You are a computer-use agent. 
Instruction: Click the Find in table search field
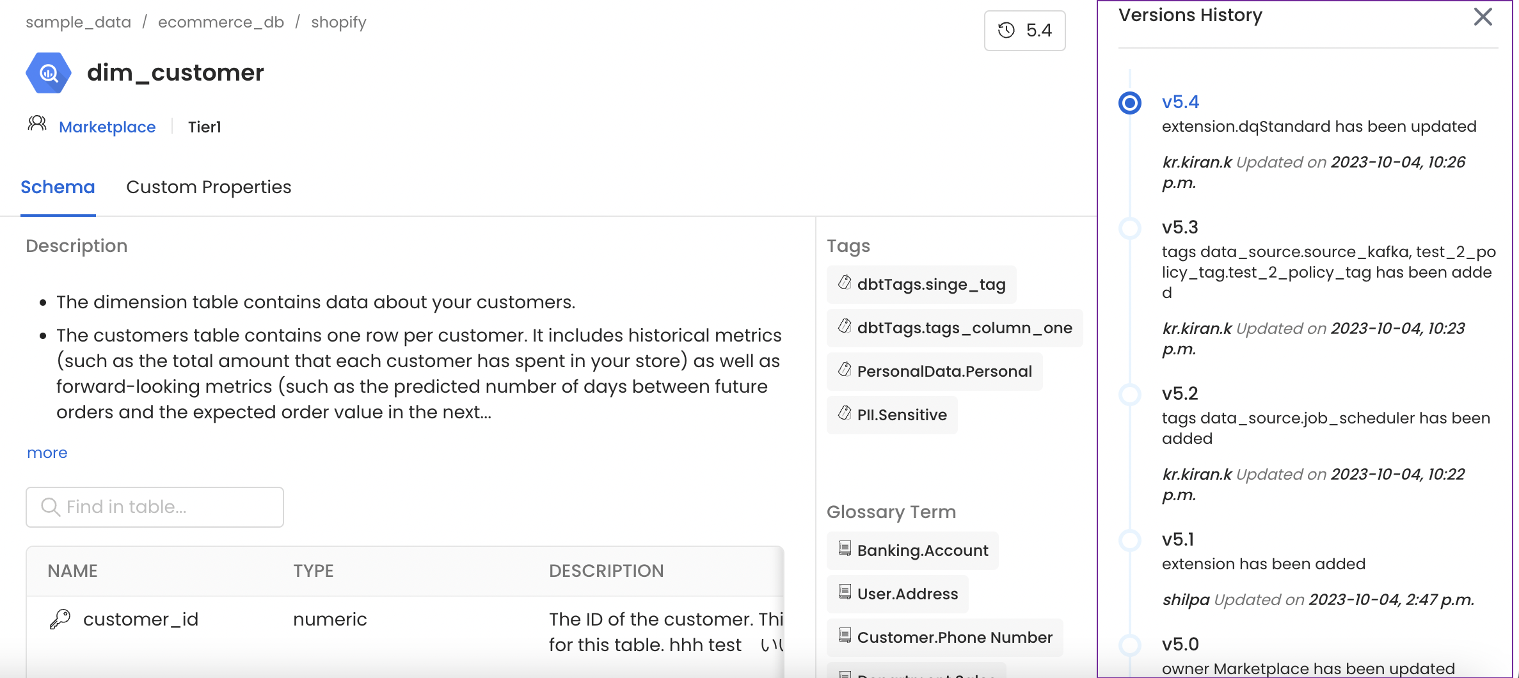[155, 507]
